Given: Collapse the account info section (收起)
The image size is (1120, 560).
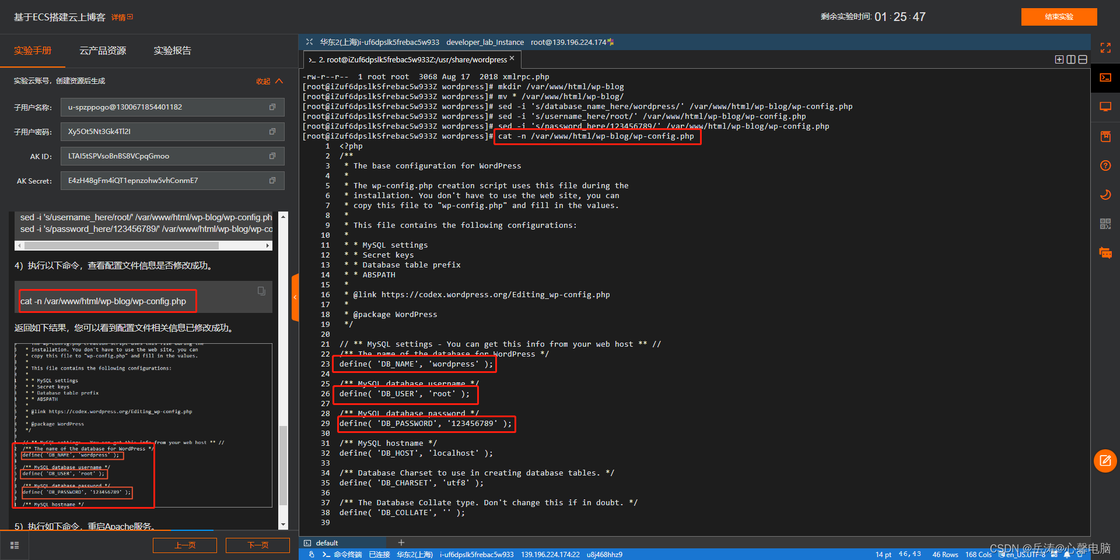Looking at the screenshot, I should pos(269,81).
